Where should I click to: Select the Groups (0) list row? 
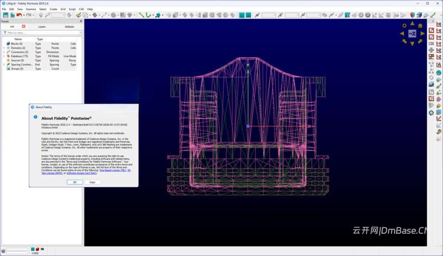[42, 69]
